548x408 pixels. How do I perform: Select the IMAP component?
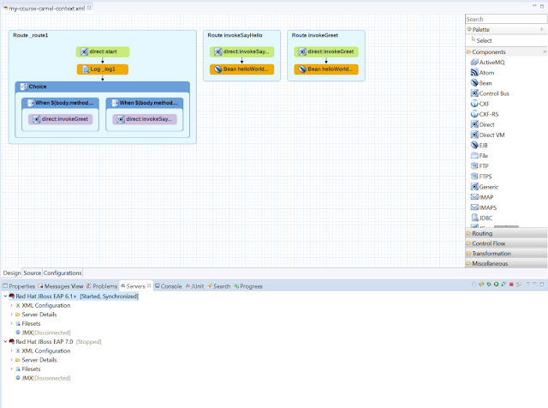[x=482, y=197]
